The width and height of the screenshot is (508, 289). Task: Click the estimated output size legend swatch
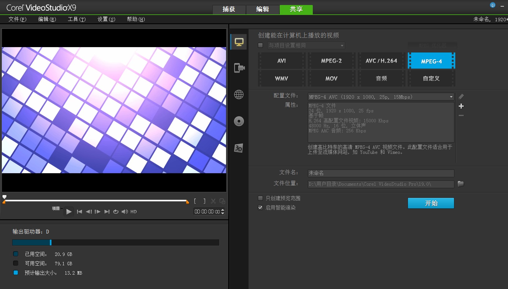click(16, 272)
